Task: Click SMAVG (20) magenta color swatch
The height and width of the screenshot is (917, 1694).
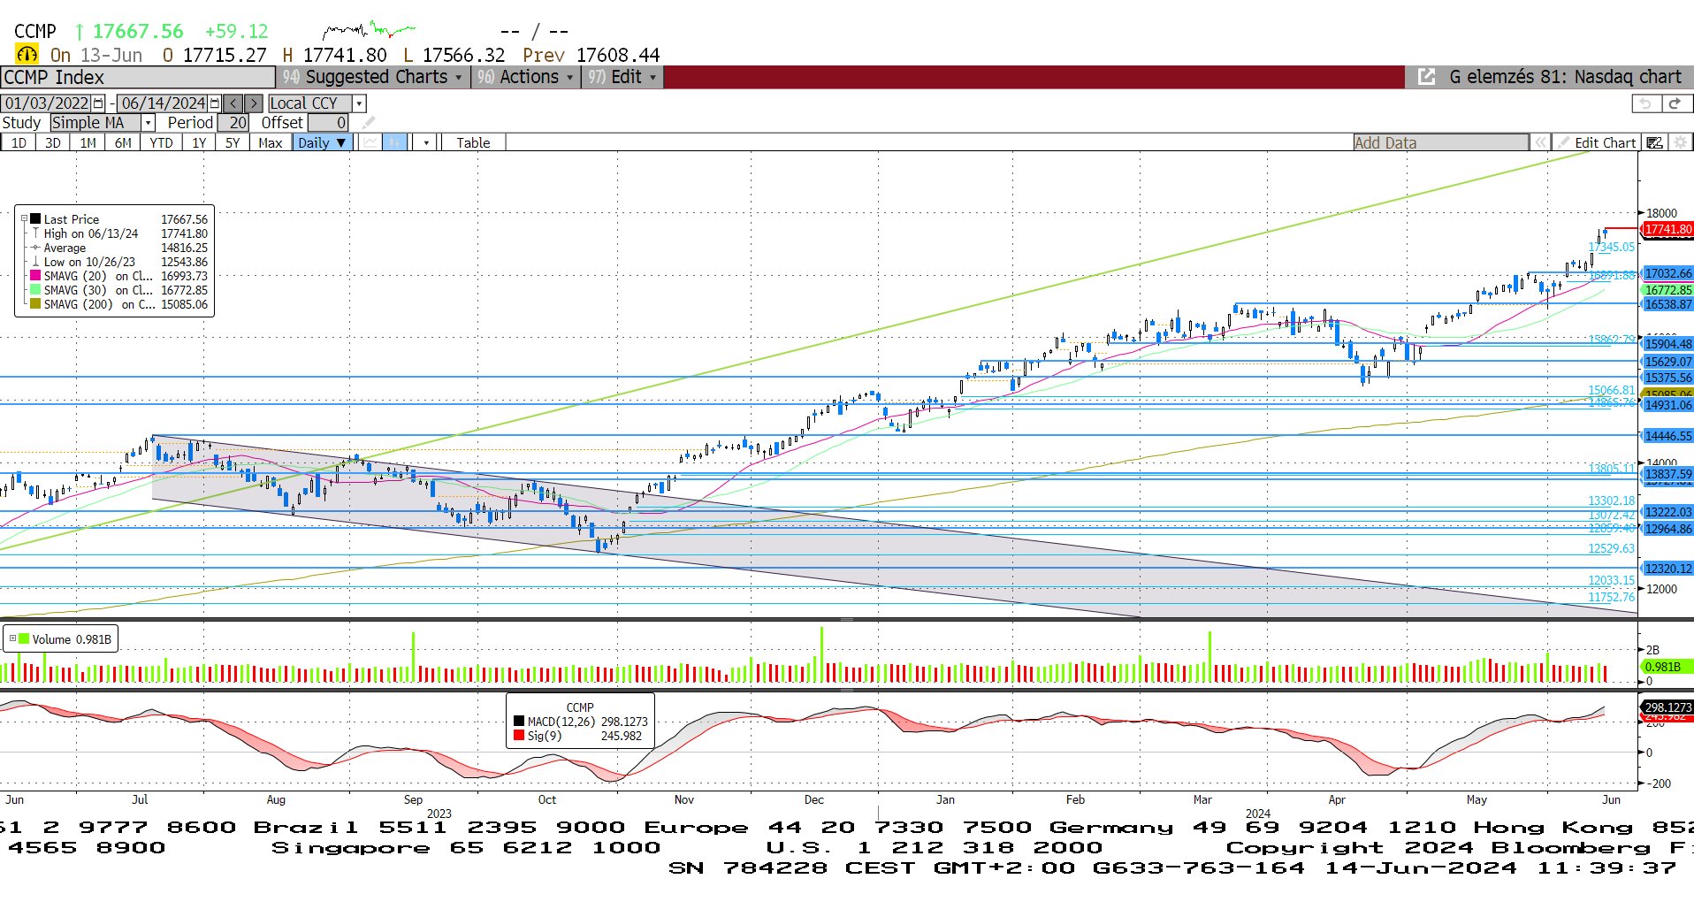Action: (35, 275)
